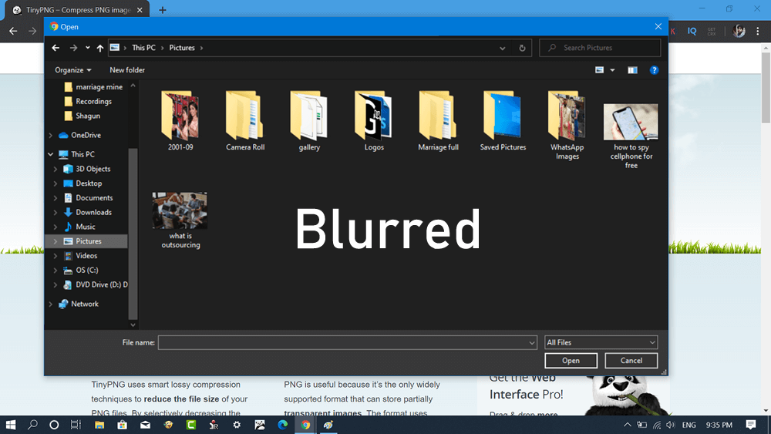Expand the OS (C:) drive node
Image resolution: width=771 pixels, height=434 pixels.
[x=56, y=271]
